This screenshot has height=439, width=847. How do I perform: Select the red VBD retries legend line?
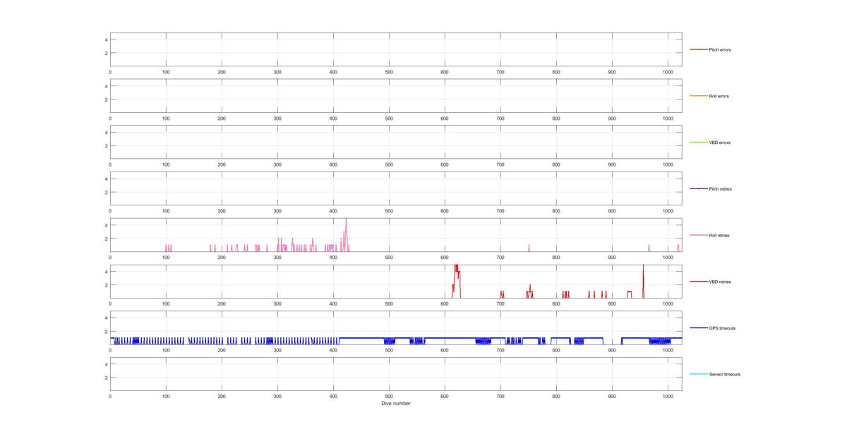click(x=698, y=282)
